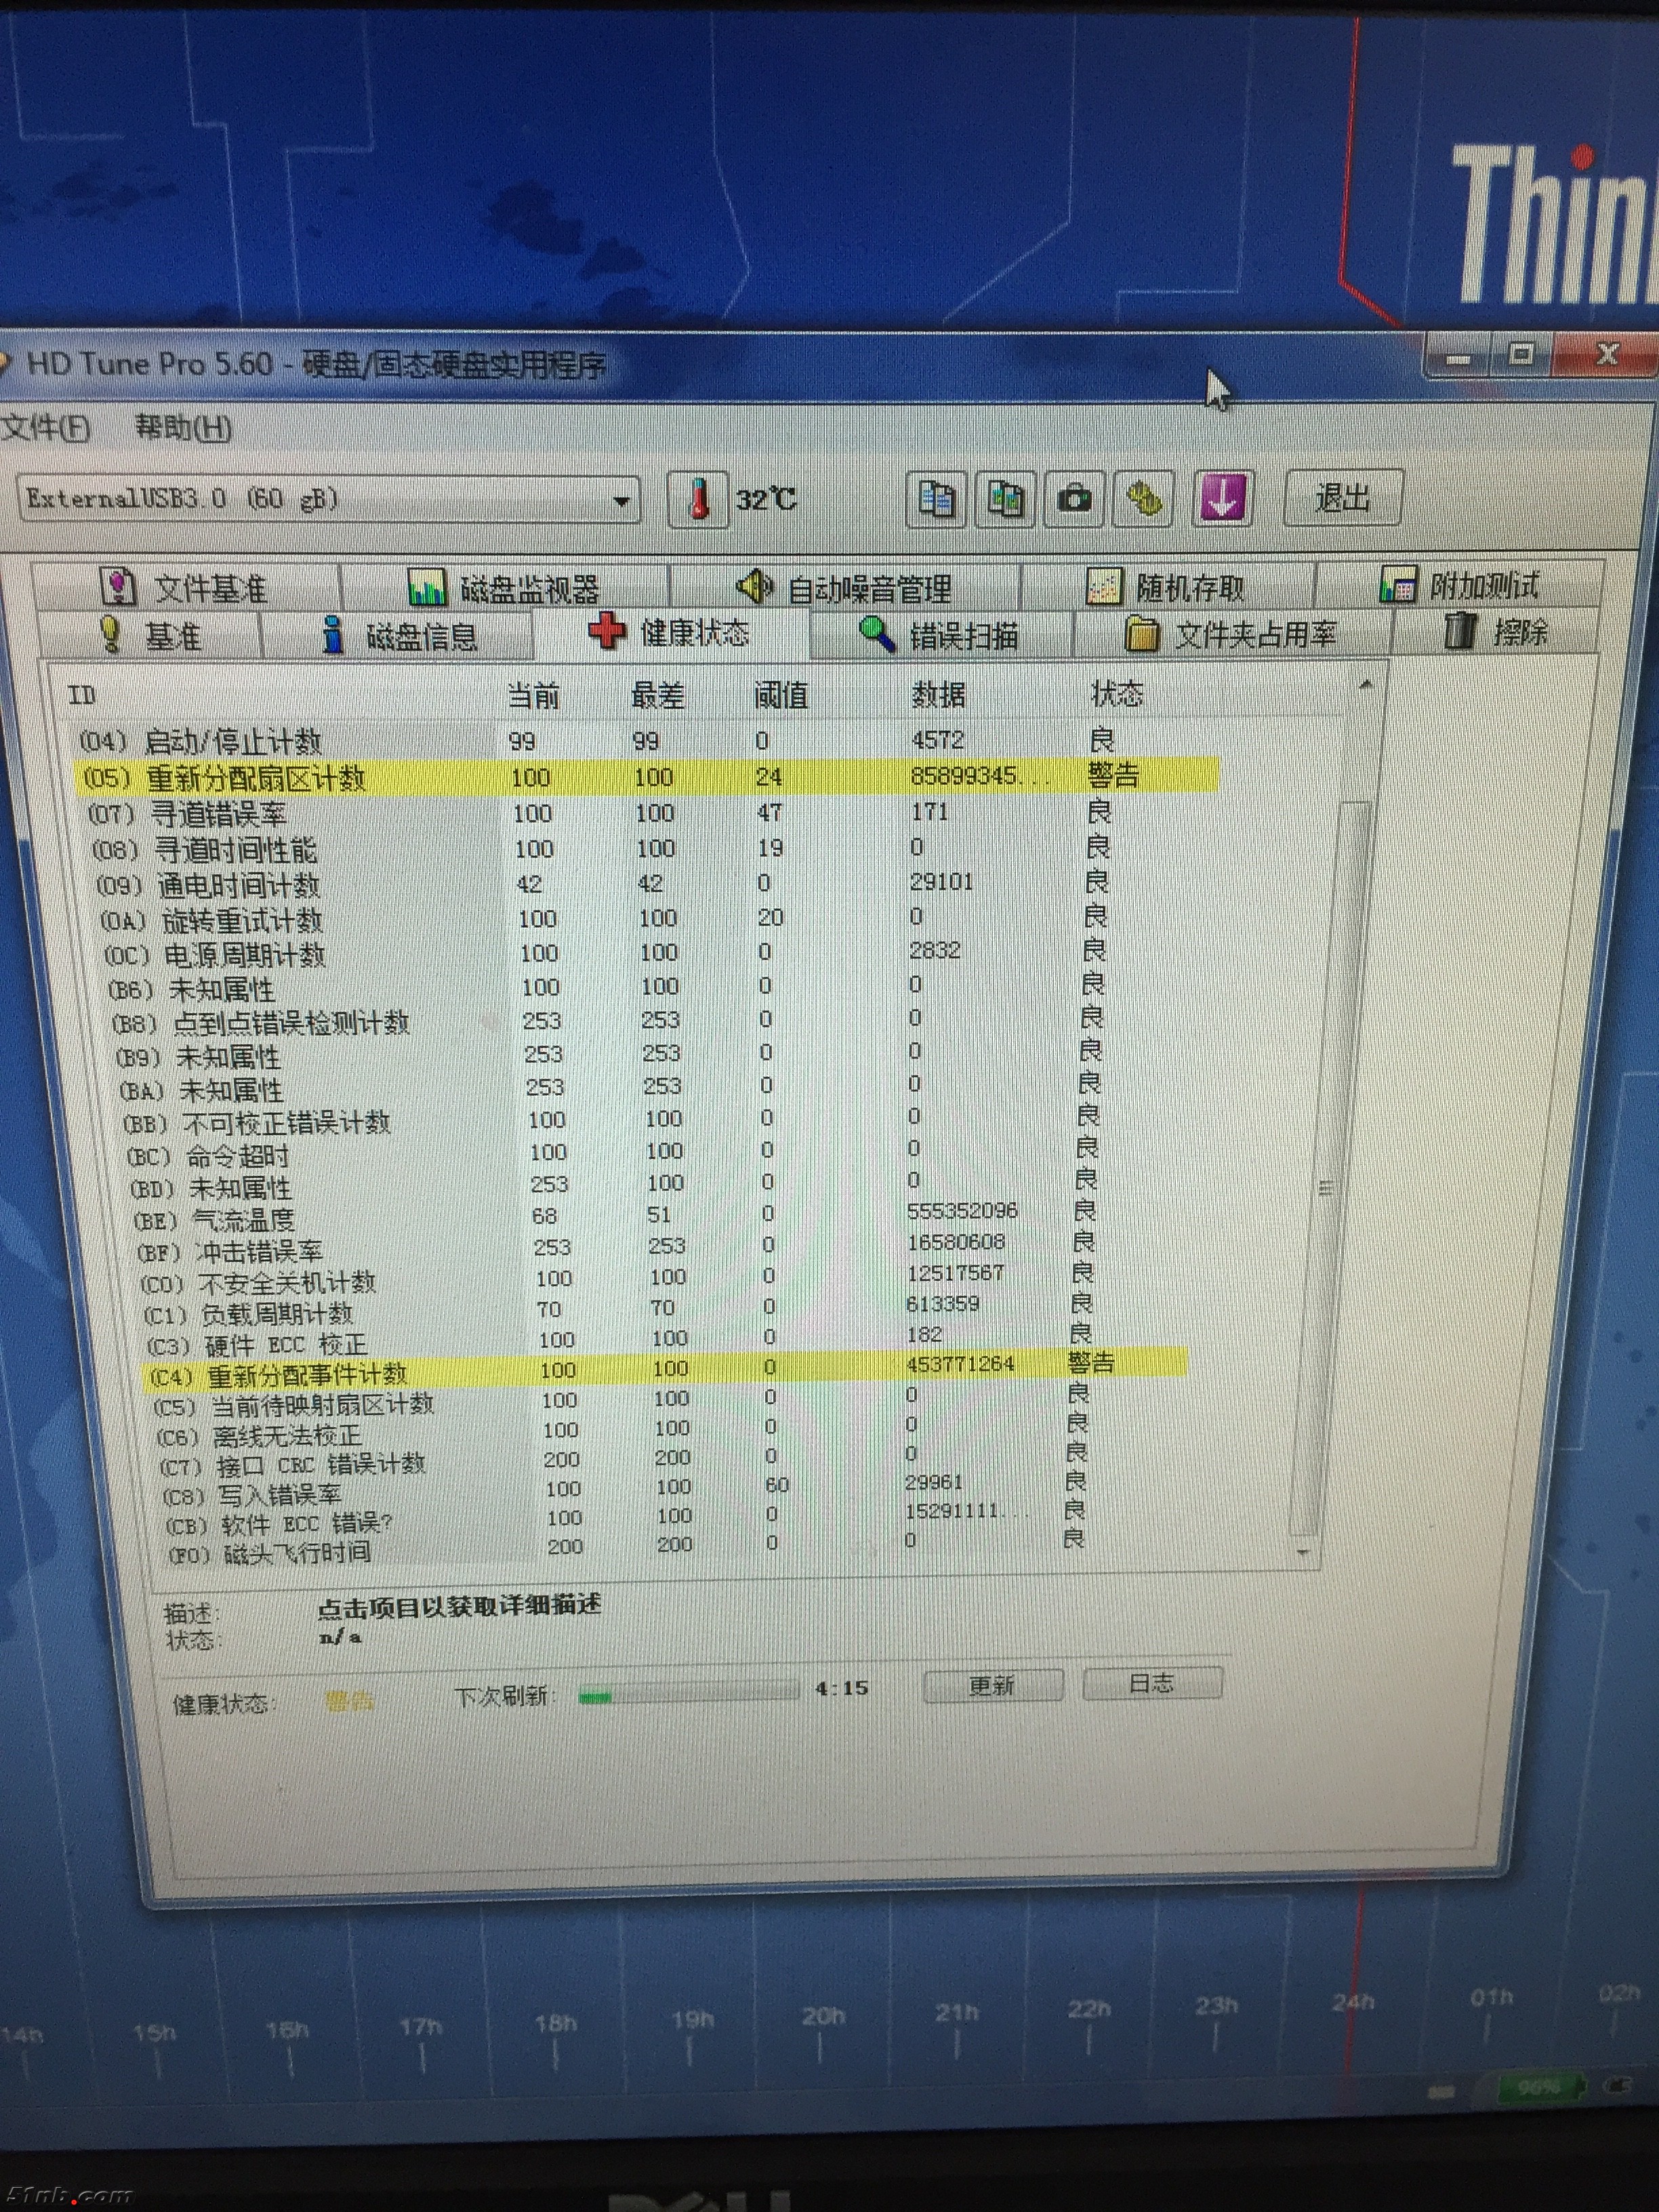Switch to the 擦除 erase tab
The image size is (1659, 2212).
(1497, 631)
